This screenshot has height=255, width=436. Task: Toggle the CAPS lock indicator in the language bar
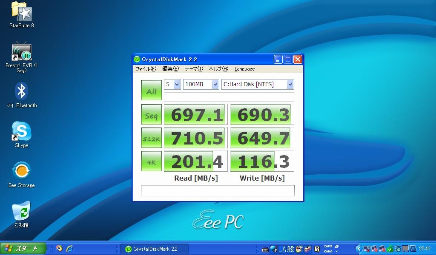point(328,246)
